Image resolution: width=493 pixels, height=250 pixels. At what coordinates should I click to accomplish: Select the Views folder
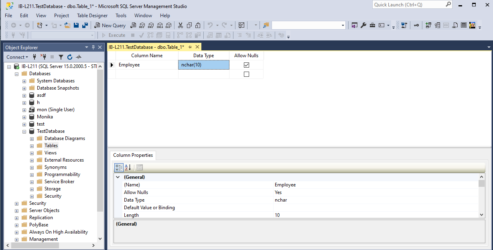coord(50,153)
